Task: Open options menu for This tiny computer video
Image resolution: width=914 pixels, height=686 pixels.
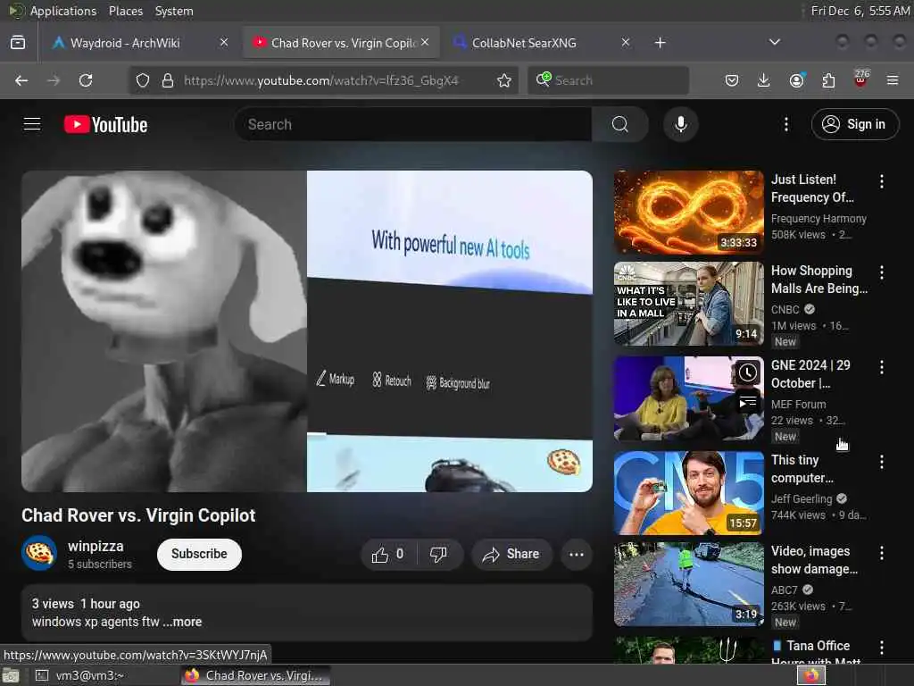Action: pyautogui.click(x=881, y=462)
